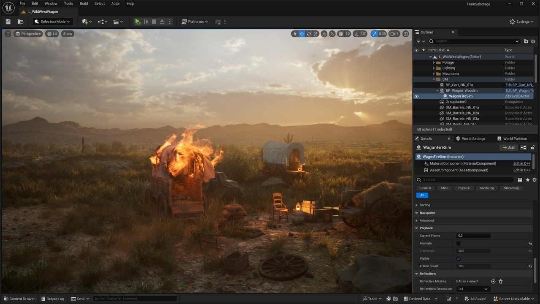The image size is (540, 304).
Task: Click the Play level button
Action: 138,22
